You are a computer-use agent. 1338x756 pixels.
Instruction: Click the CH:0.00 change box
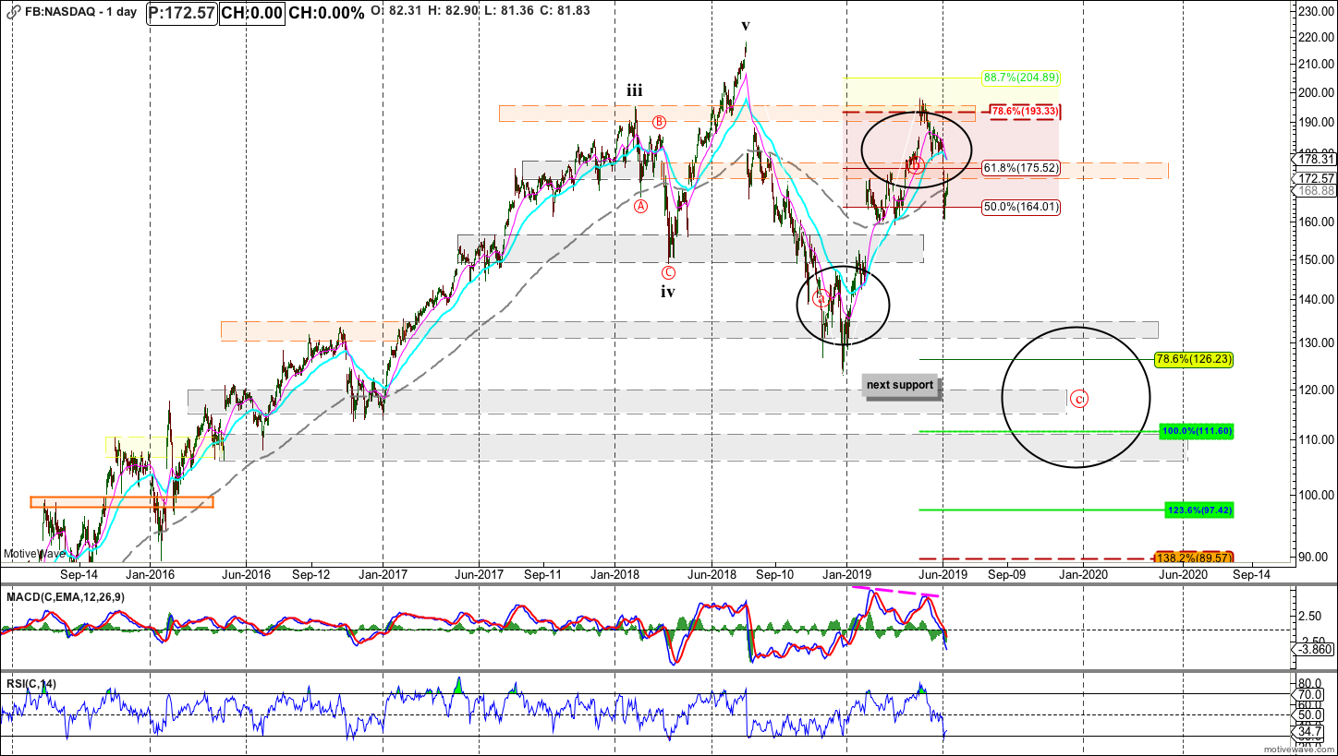251,14
